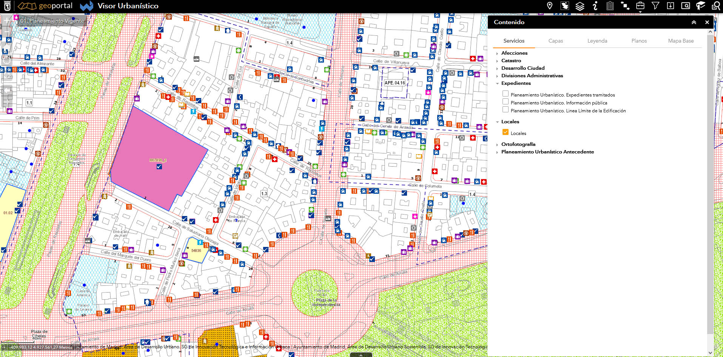Screen dimensions: 723x357
Task: Click the download icon in top toolbar
Action: [x=671, y=6]
